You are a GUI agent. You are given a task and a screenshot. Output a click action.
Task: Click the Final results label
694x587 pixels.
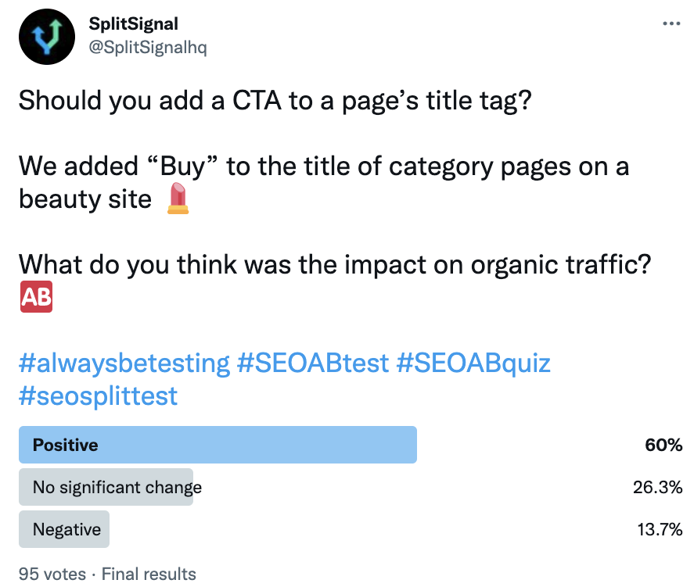(x=149, y=574)
